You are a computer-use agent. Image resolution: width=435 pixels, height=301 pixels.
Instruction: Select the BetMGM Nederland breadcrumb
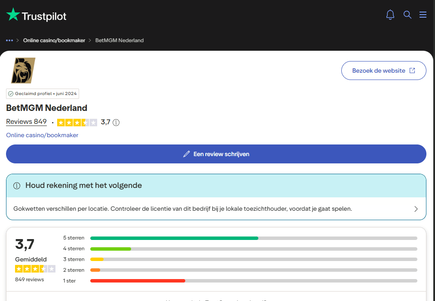click(x=119, y=40)
